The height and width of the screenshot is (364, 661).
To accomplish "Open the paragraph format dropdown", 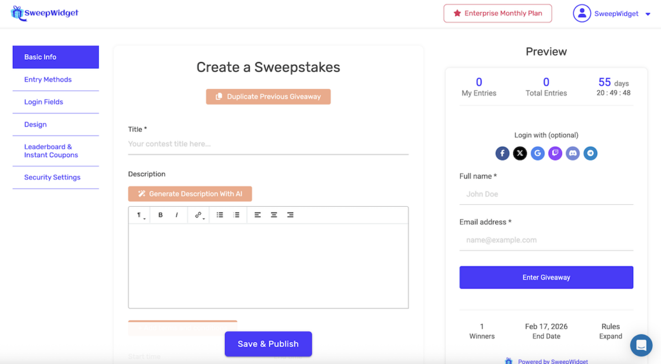I will coord(139,215).
